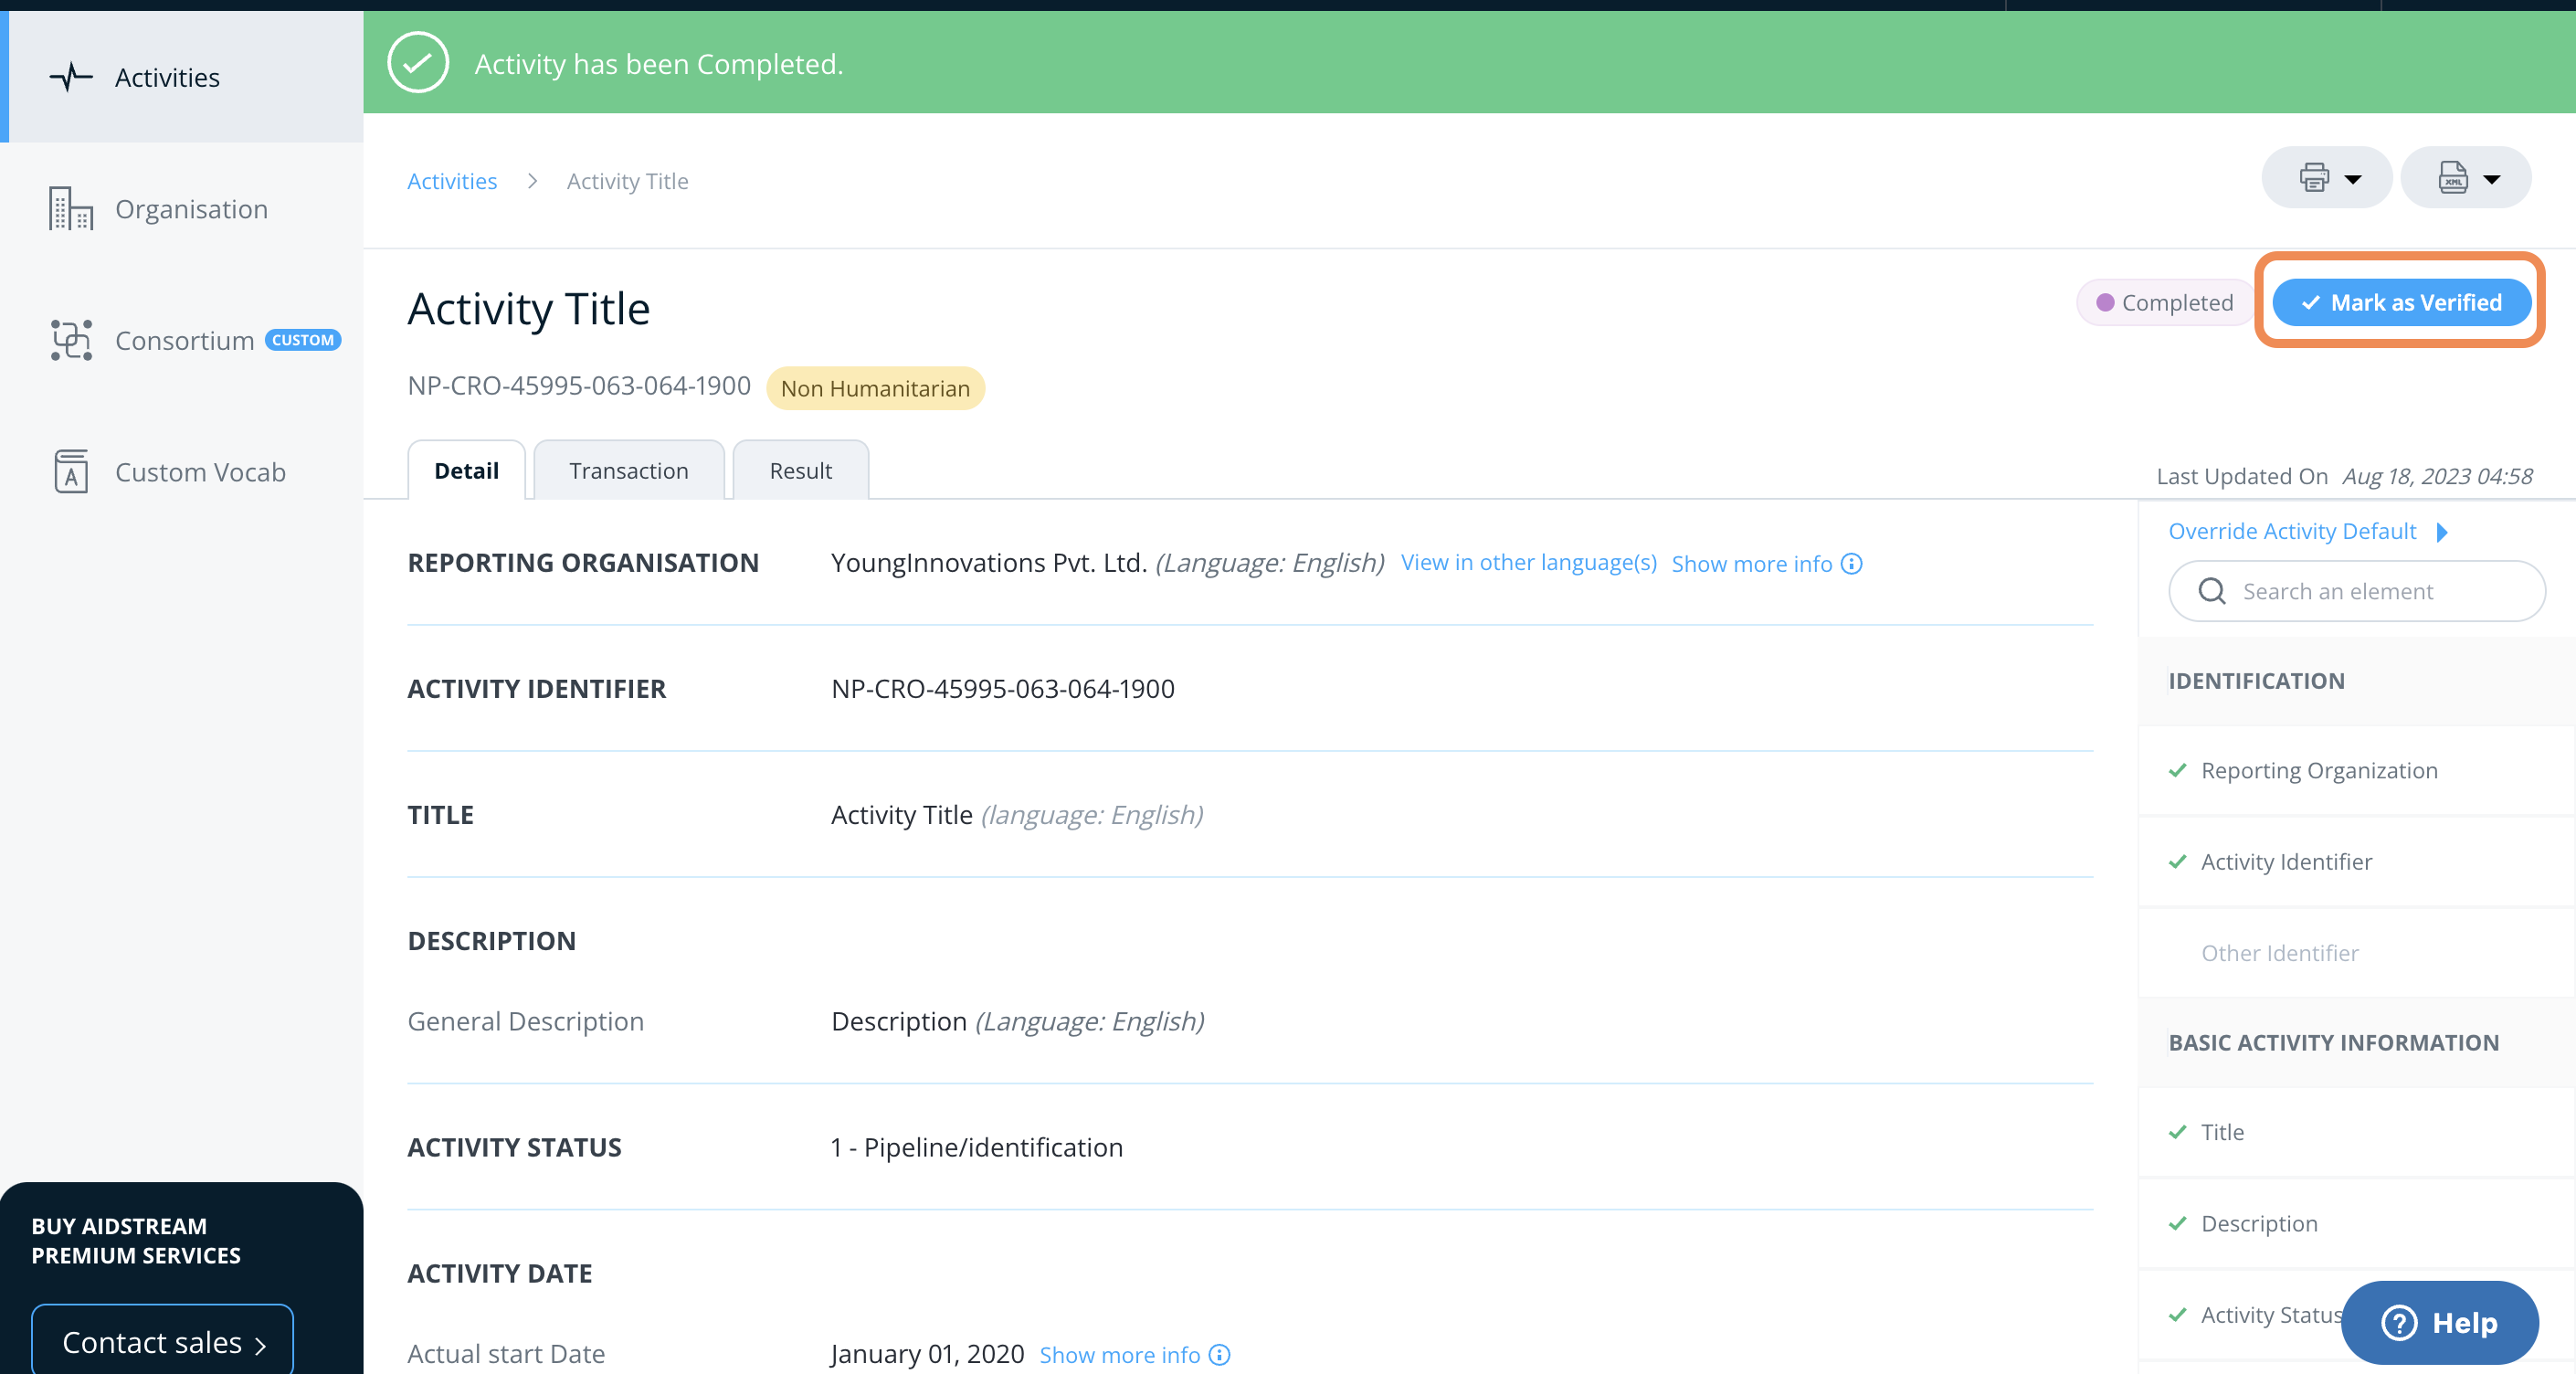
Task: Switch to the Transaction tab
Action: click(628, 471)
